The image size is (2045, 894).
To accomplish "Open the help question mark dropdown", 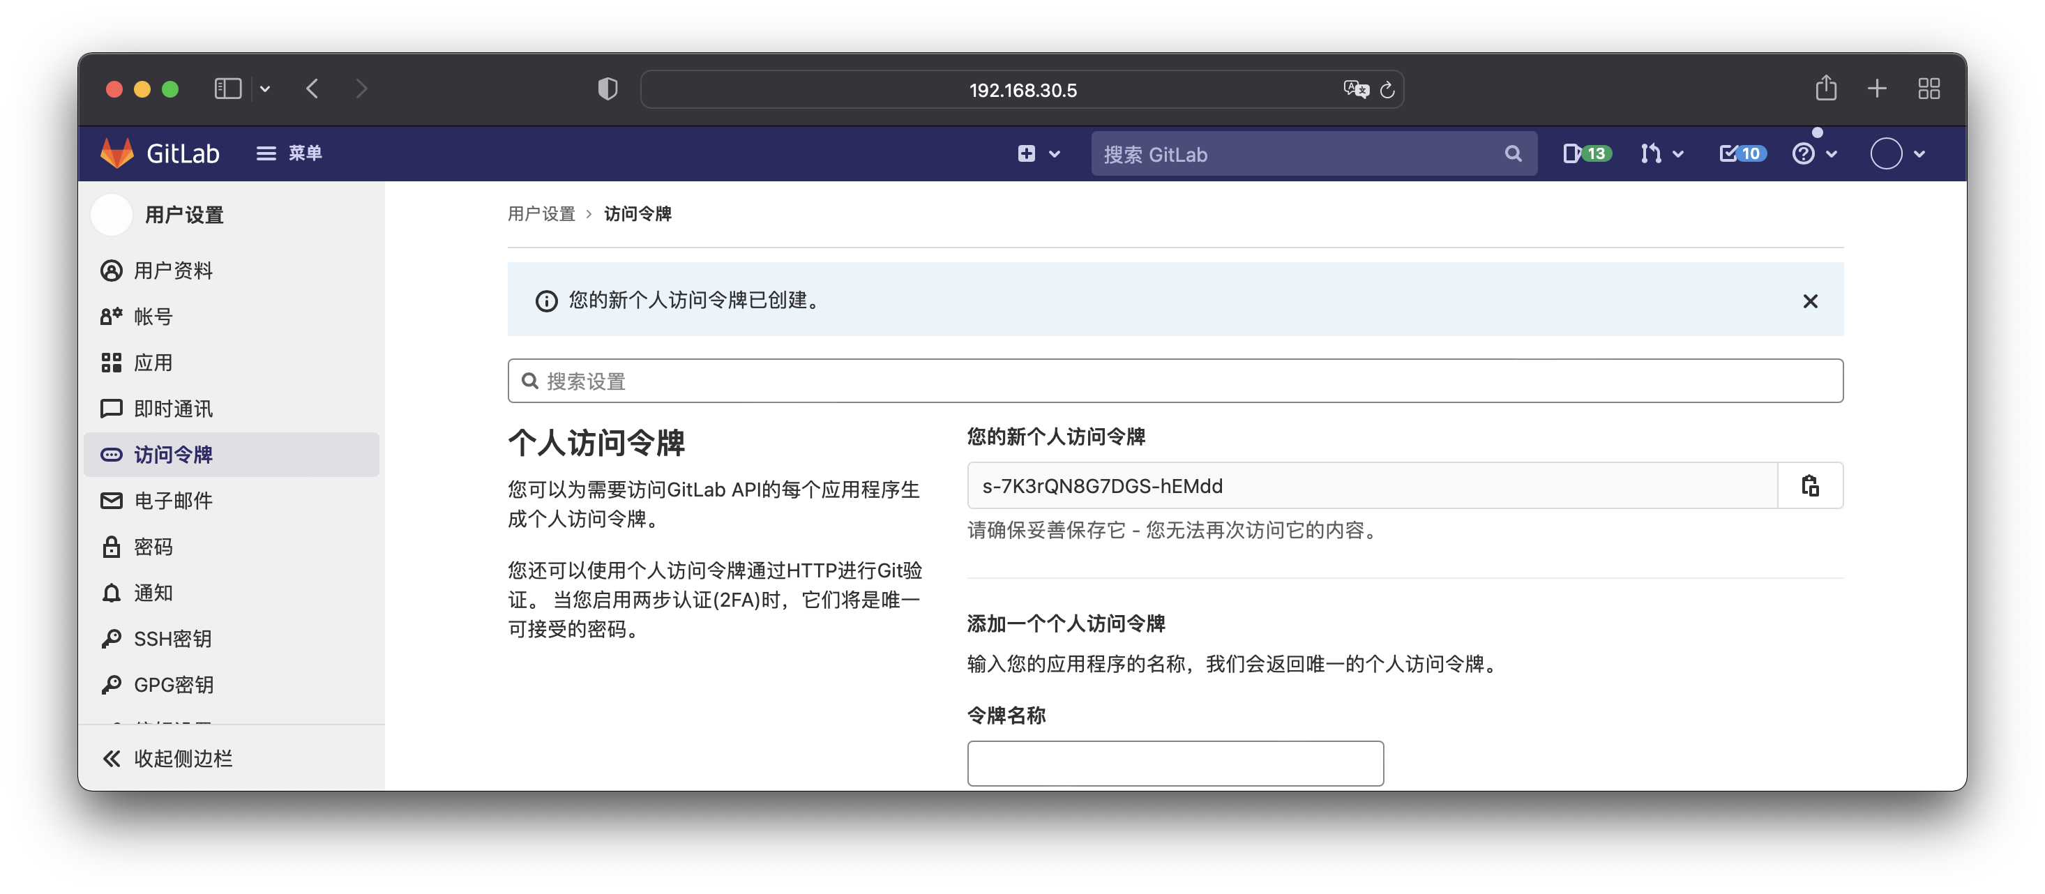I will (1814, 153).
